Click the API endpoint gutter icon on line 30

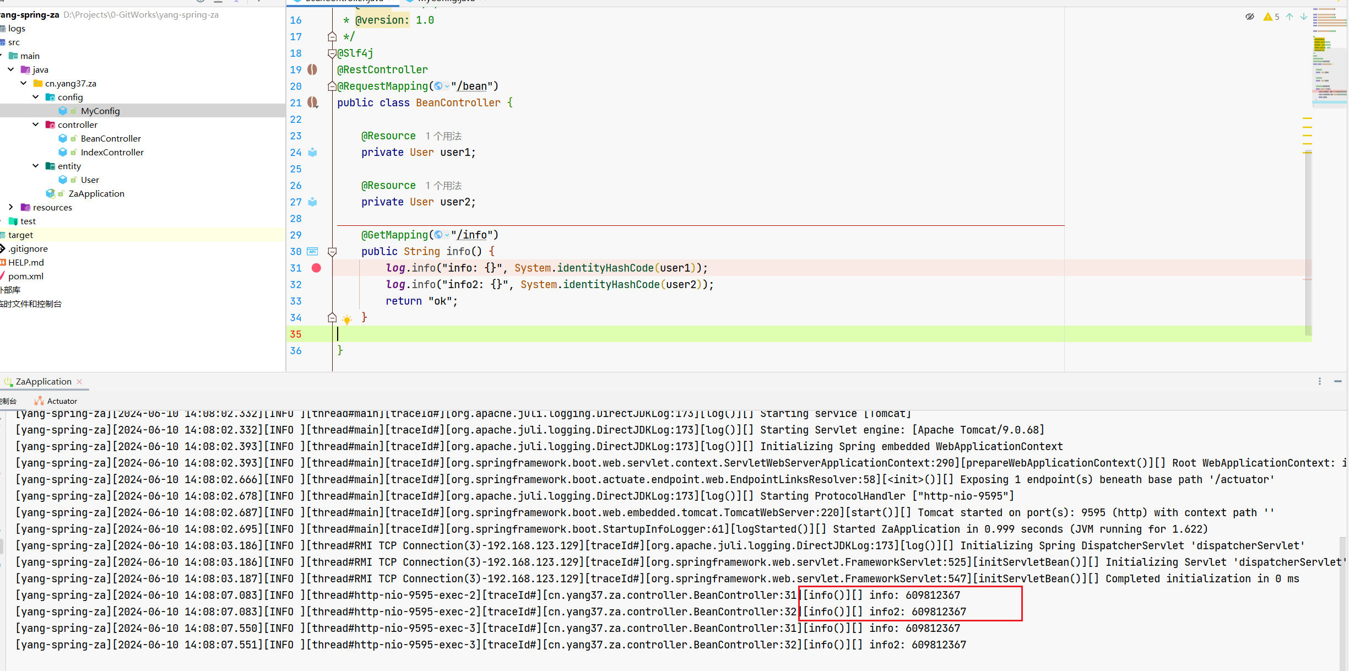[x=312, y=251]
